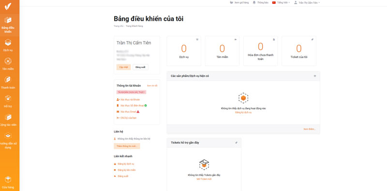Click Xem chi tiết in account info
The height and width of the screenshot is (191, 387).
(152, 86)
